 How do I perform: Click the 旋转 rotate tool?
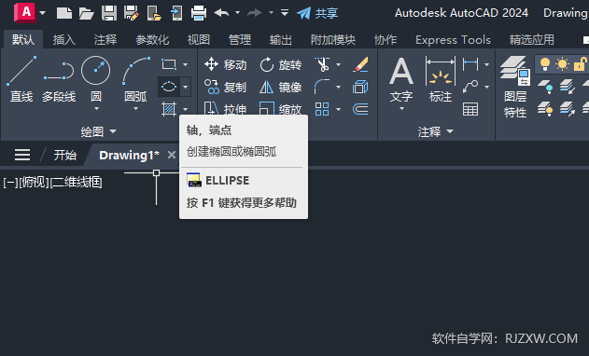[x=280, y=64]
